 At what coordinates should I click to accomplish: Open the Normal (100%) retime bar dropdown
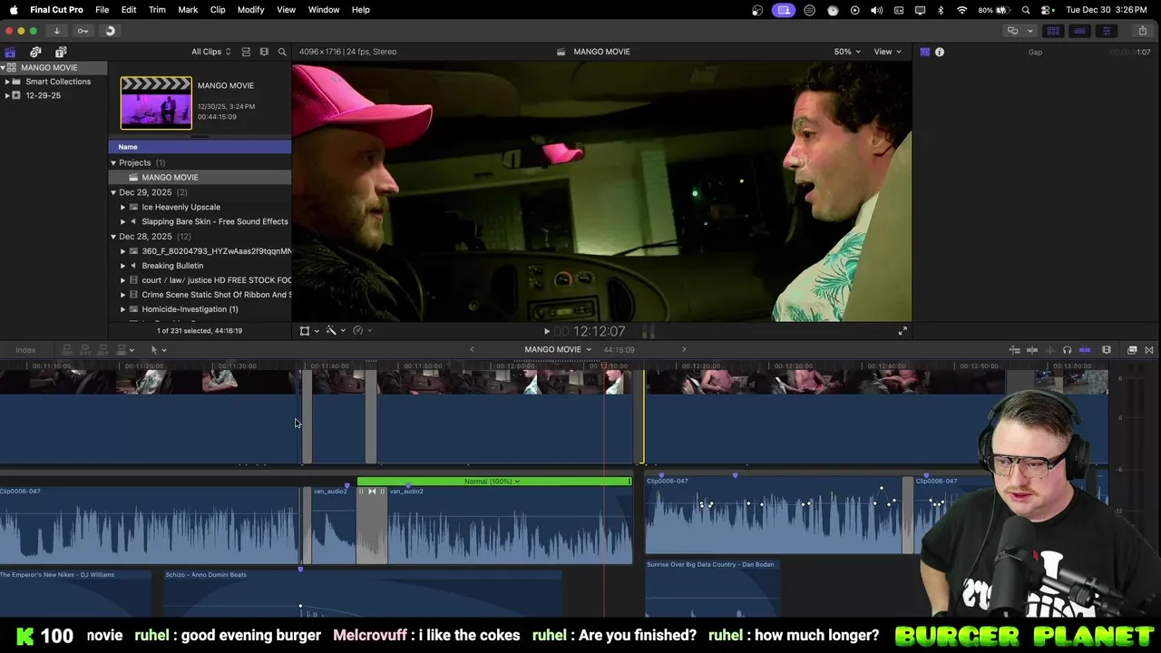click(x=493, y=482)
